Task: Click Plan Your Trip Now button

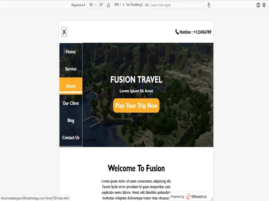Action: click(x=136, y=105)
